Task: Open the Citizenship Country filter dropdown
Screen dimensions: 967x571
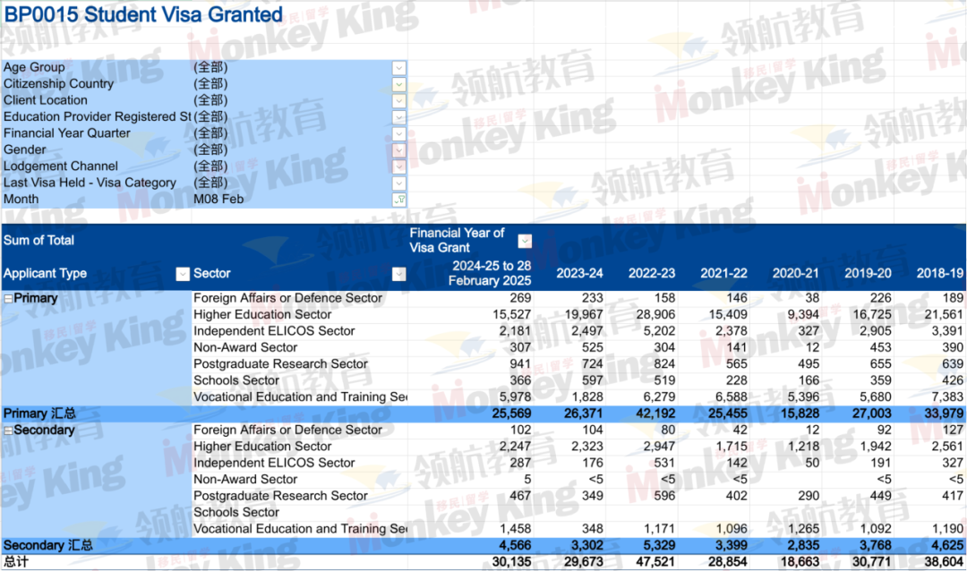Action: (x=399, y=84)
